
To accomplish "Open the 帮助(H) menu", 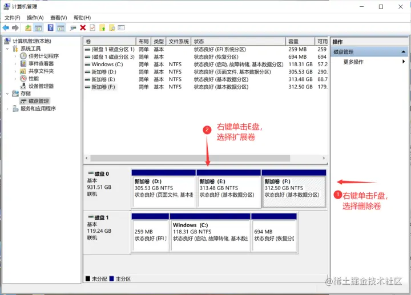I will click(82, 18).
